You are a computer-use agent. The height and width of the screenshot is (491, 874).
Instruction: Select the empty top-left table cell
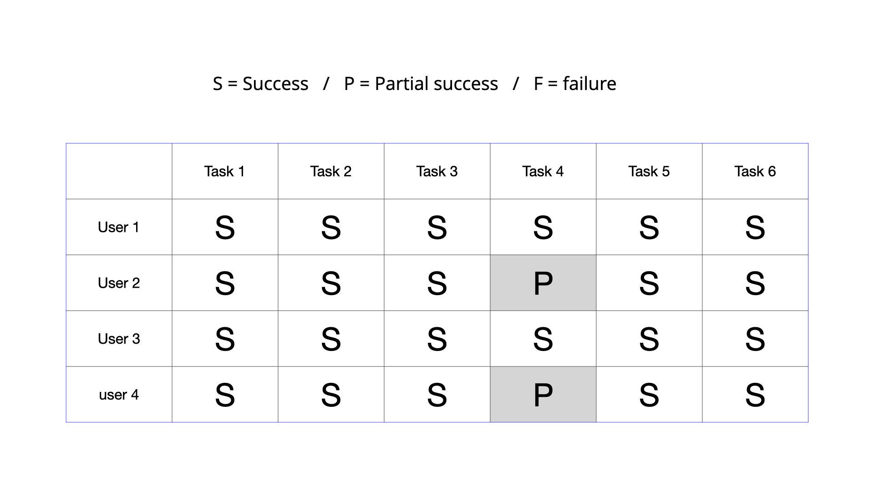[x=119, y=171]
